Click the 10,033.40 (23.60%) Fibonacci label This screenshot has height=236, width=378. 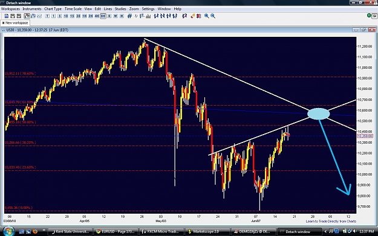pyautogui.click(x=20, y=167)
